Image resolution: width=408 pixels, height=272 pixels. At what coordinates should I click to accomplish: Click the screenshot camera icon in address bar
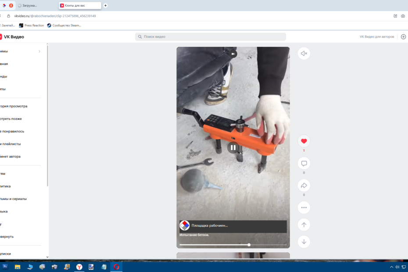[x=403, y=16]
